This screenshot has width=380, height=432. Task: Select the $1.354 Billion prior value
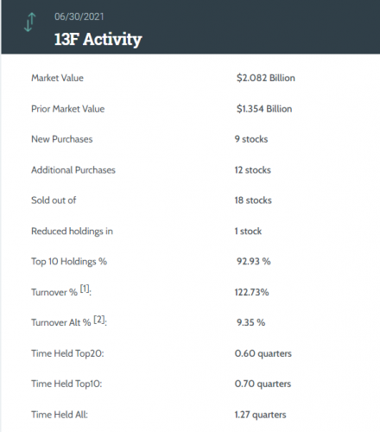[x=264, y=109]
